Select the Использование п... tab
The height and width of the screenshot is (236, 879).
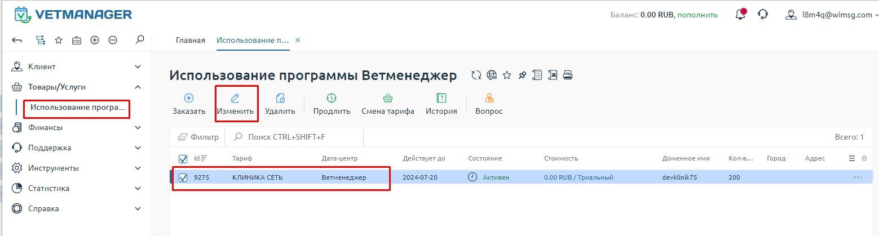point(253,41)
